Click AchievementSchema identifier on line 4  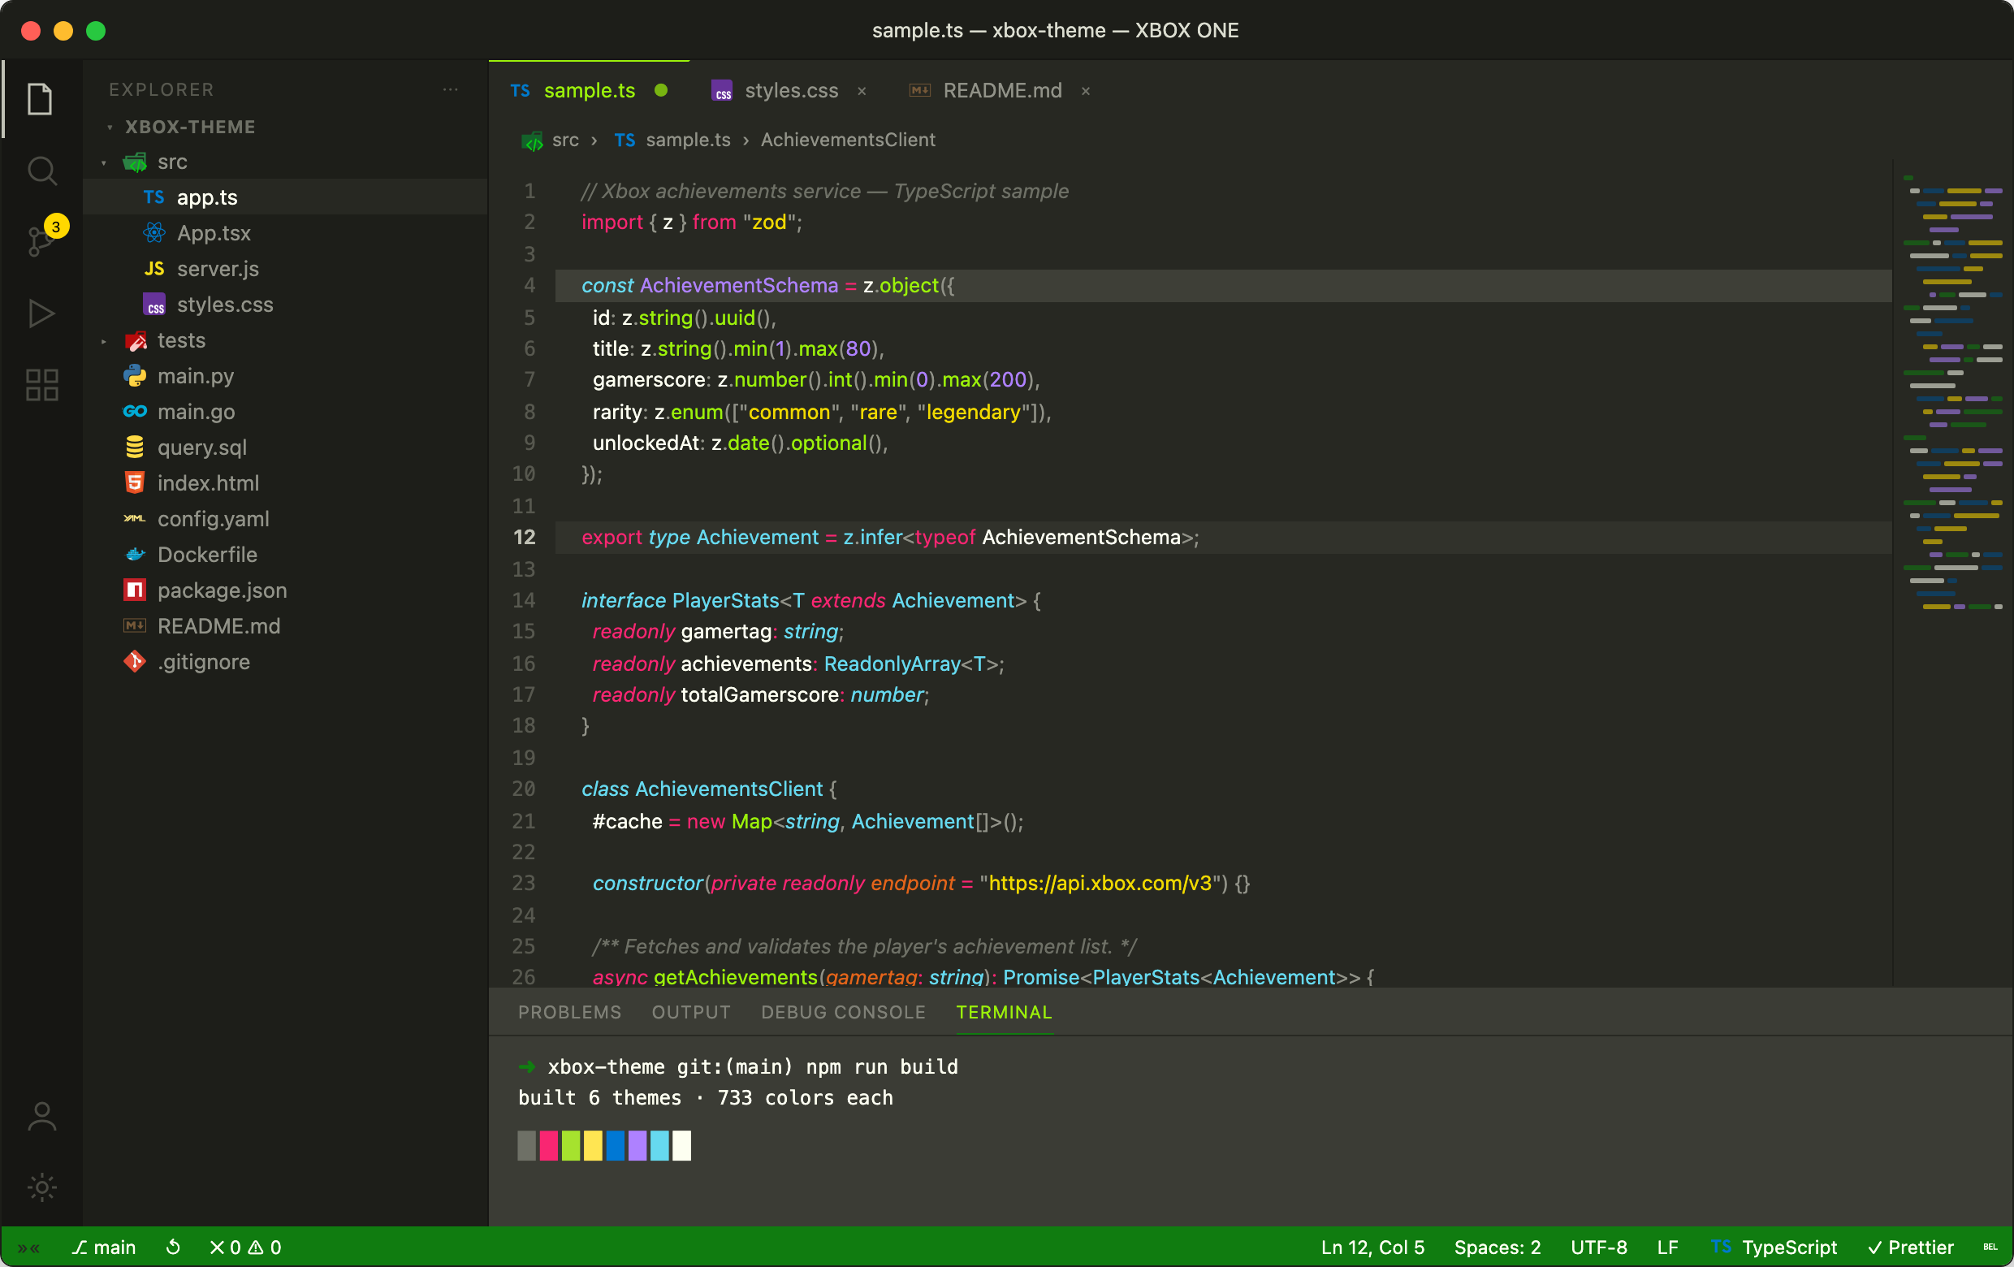pyautogui.click(x=738, y=285)
